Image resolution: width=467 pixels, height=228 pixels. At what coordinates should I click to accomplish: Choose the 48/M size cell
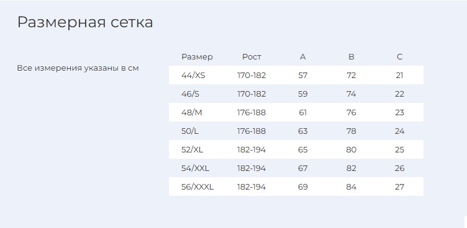[191, 113]
